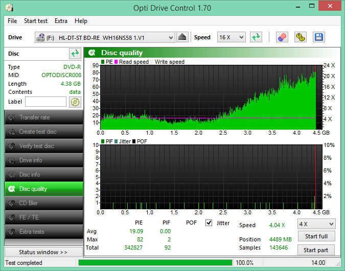345x271 pixels.
Task: Open the Drive info panel
Action: tap(44, 160)
